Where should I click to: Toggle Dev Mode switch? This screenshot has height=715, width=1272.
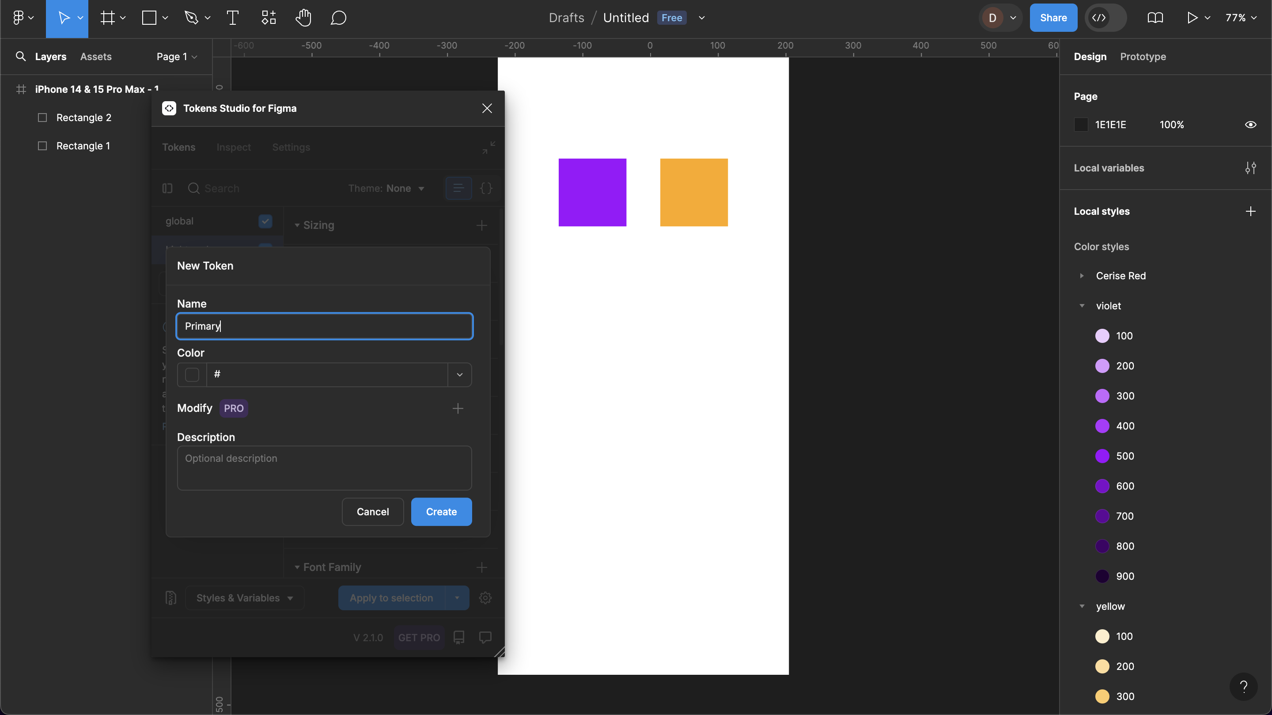click(1105, 18)
